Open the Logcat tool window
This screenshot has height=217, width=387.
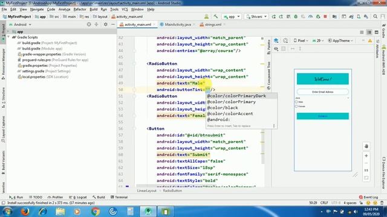click(78, 197)
